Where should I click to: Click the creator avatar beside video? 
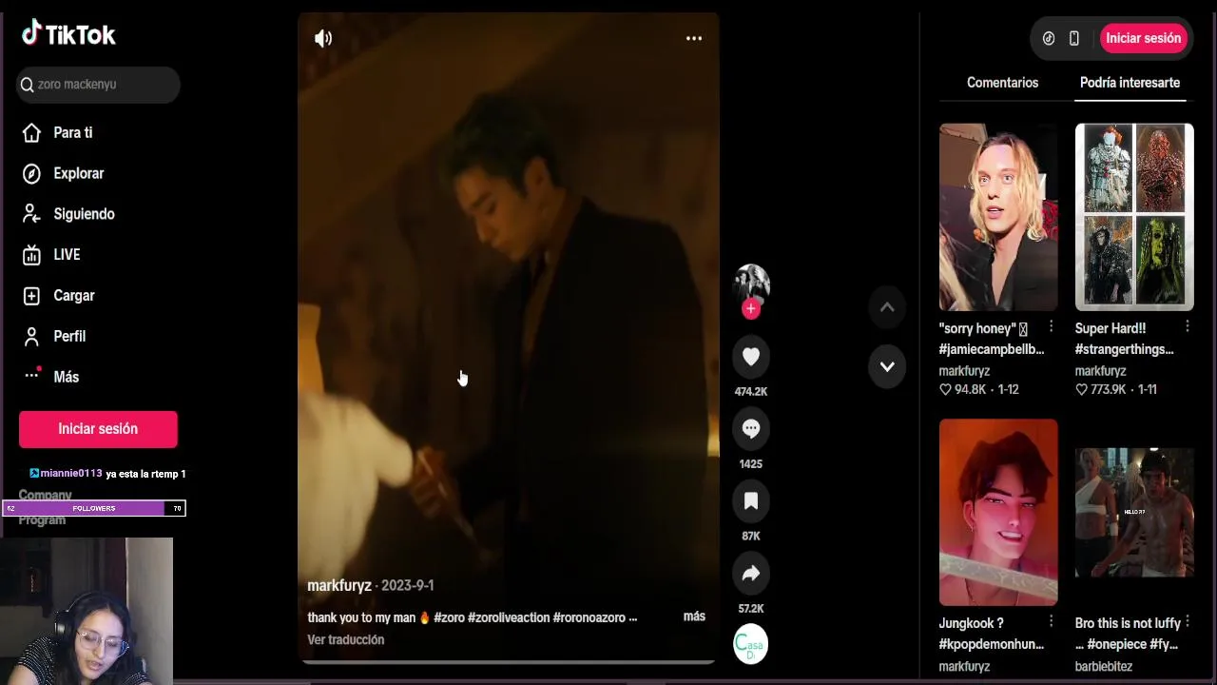[751, 284]
